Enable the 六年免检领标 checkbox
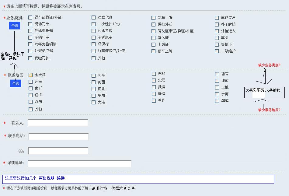Viewport: 289px width, 196px height. tap(30, 44)
